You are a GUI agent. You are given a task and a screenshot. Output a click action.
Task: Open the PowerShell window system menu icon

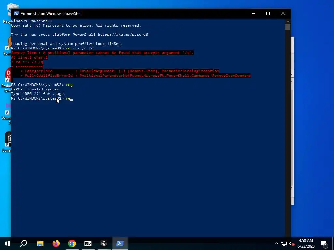coord(16,13)
